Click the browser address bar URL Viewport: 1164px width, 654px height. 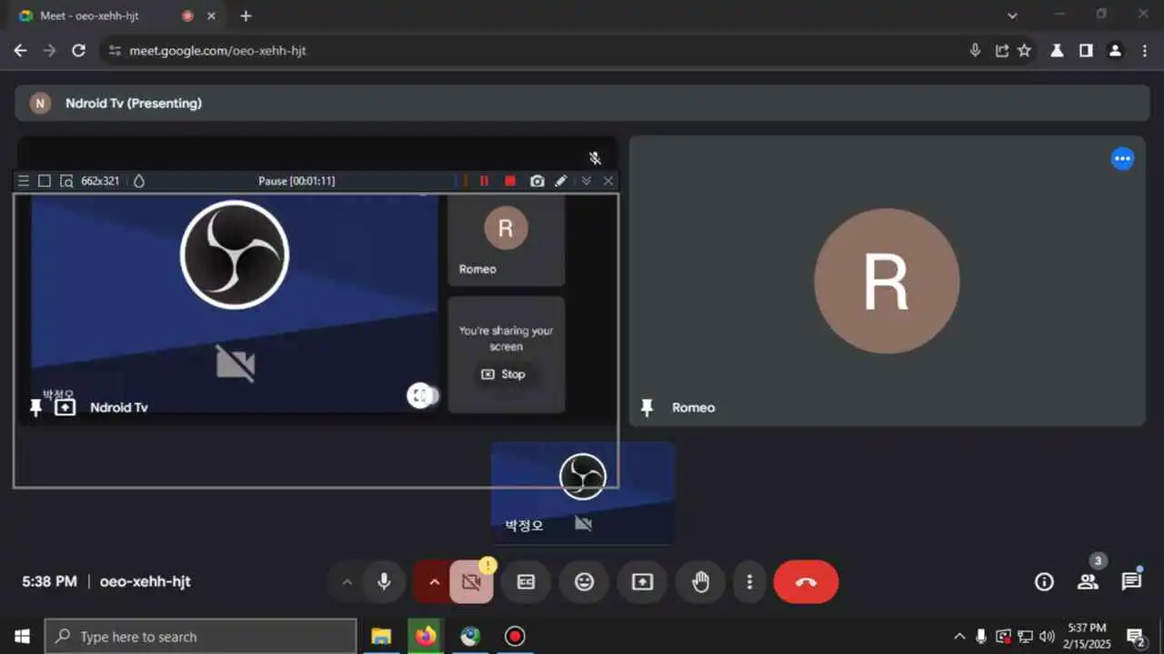tap(217, 51)
